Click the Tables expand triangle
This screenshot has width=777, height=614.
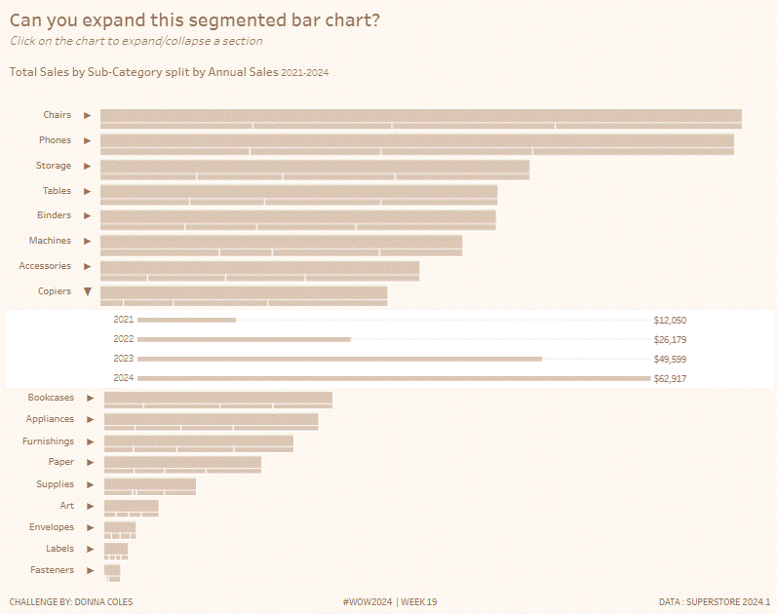pos(87,192)
